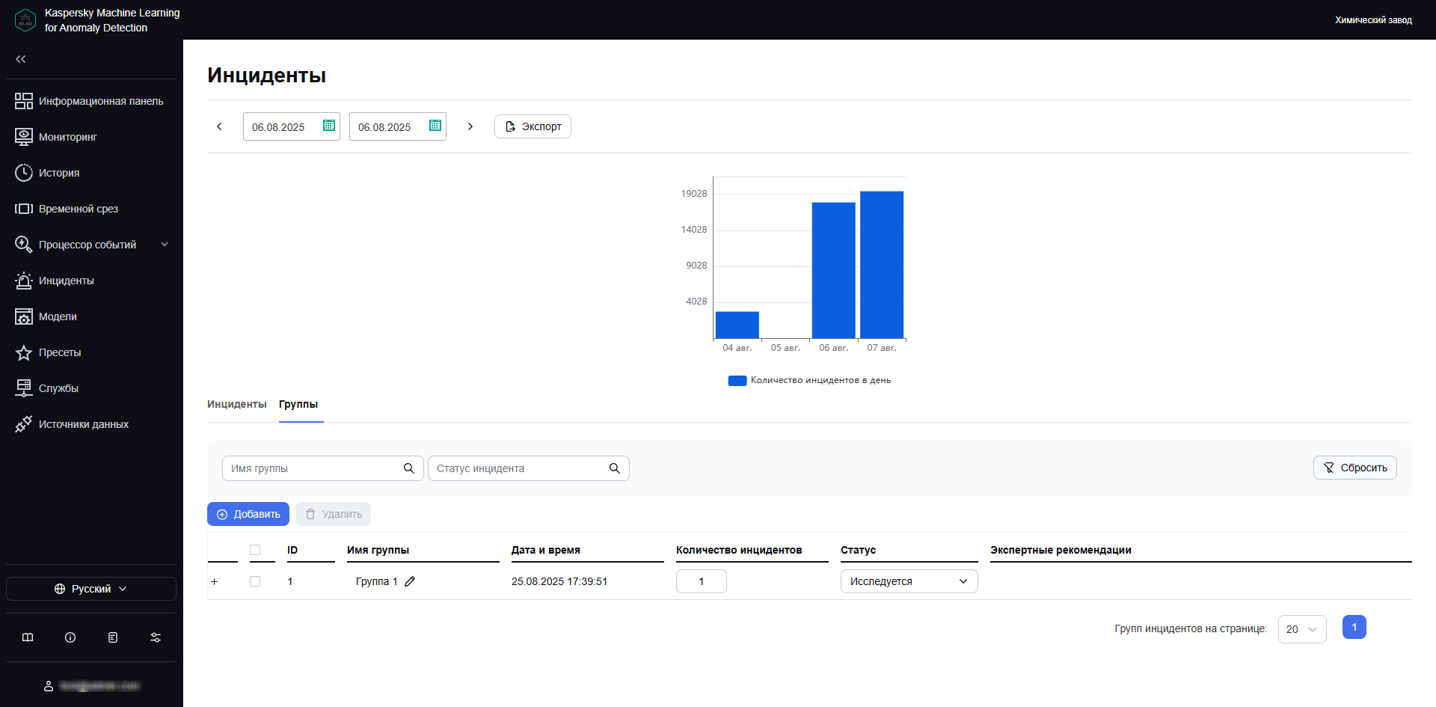Open the end date calendar picker icon

435,126
